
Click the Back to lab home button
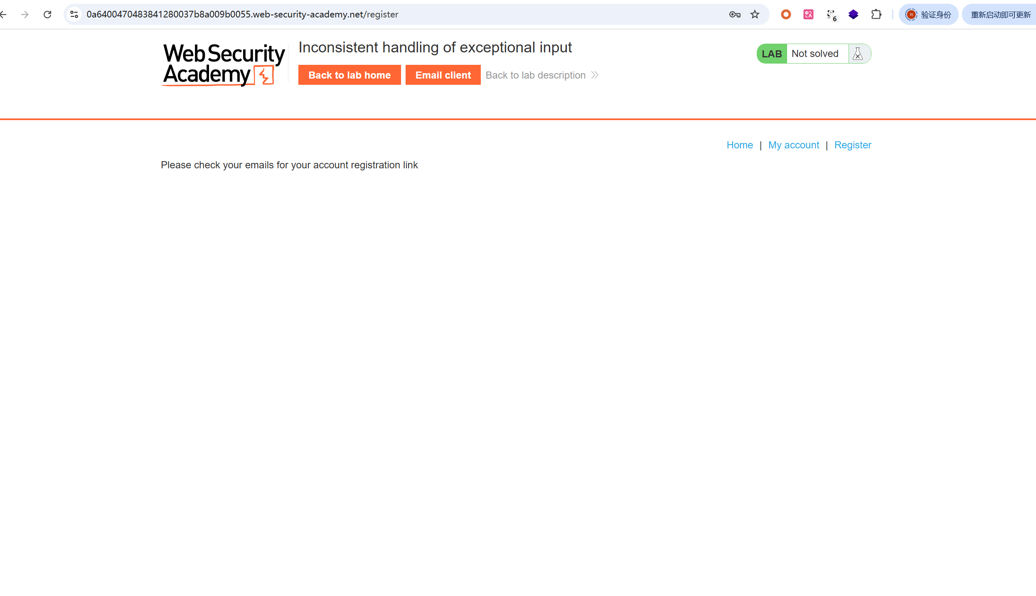(x=349, y=75)
